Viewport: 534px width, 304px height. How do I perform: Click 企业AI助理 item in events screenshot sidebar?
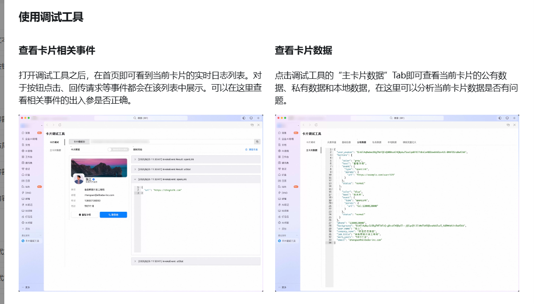pos(30,139)
